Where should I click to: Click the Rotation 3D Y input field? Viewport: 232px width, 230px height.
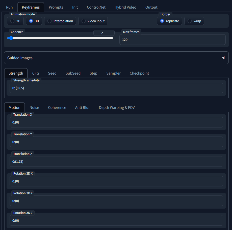(x=116, y=201)
